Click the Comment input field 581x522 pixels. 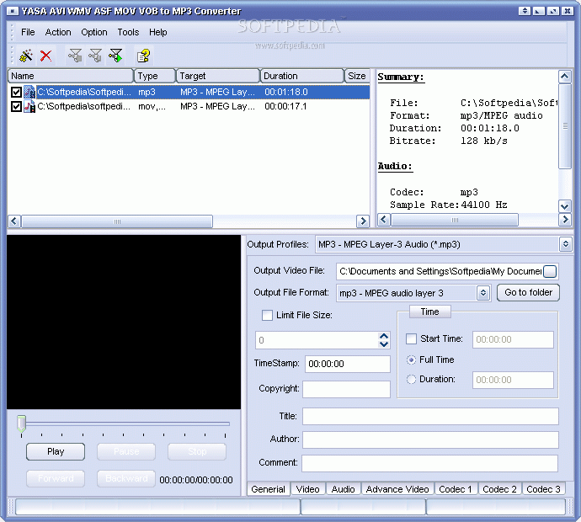pos(429,463)
